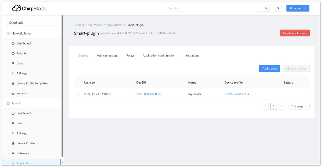Screen dimensions: 322x167
Task: Click the Tenants house icon
Action: [13, 53]
